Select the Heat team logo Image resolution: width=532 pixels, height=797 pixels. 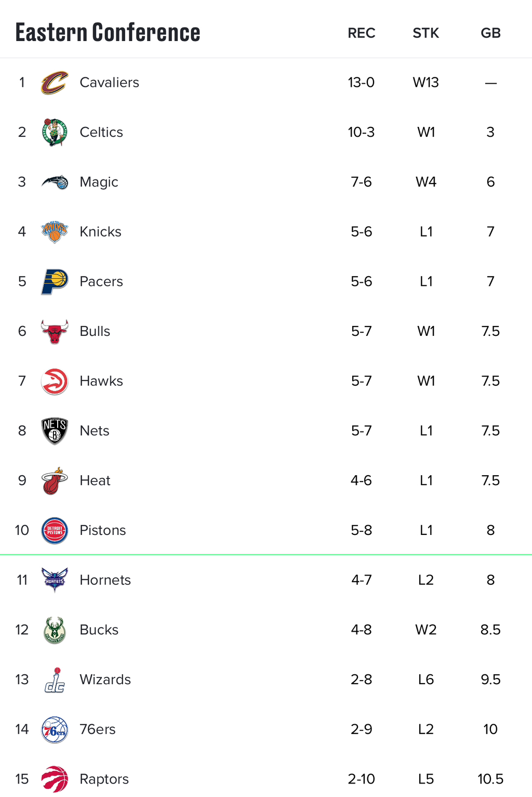coord(55,481)
